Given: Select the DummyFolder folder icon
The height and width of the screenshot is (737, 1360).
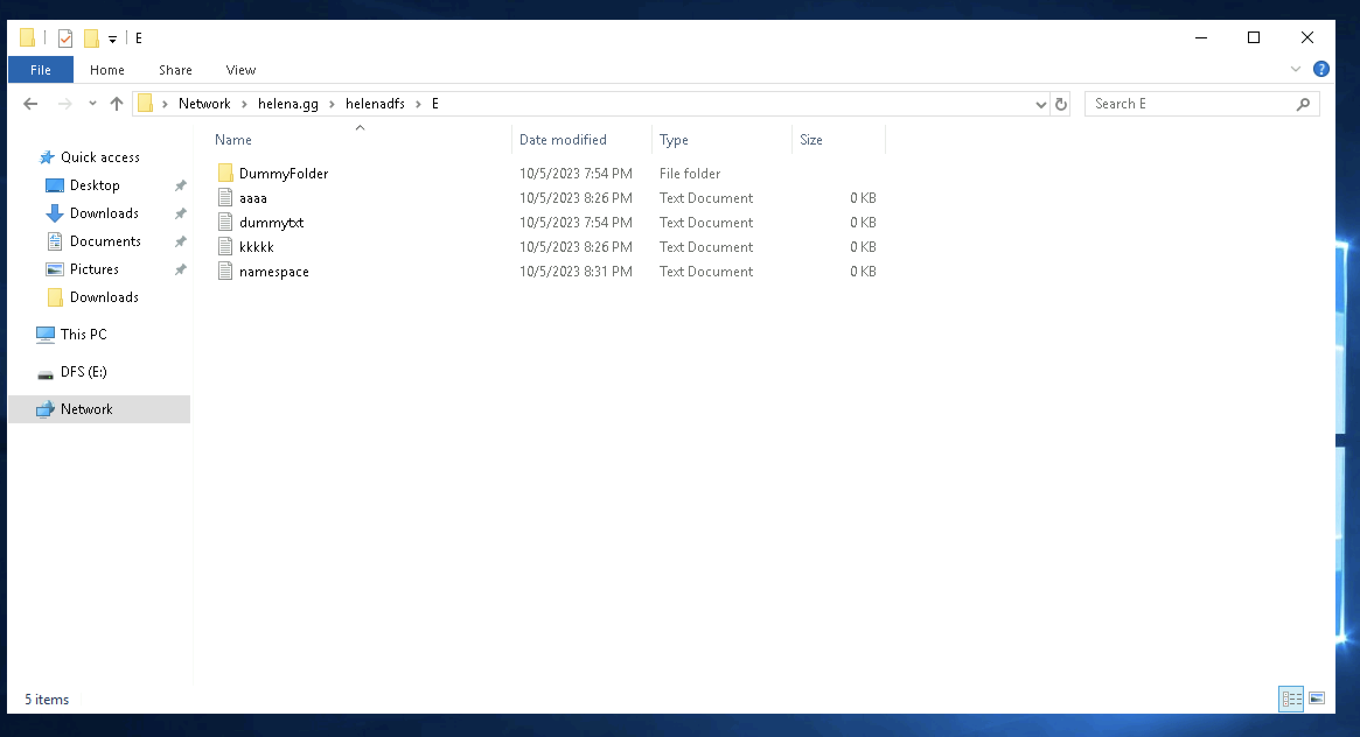Looking at the screenshot, I should coord(225,173).
